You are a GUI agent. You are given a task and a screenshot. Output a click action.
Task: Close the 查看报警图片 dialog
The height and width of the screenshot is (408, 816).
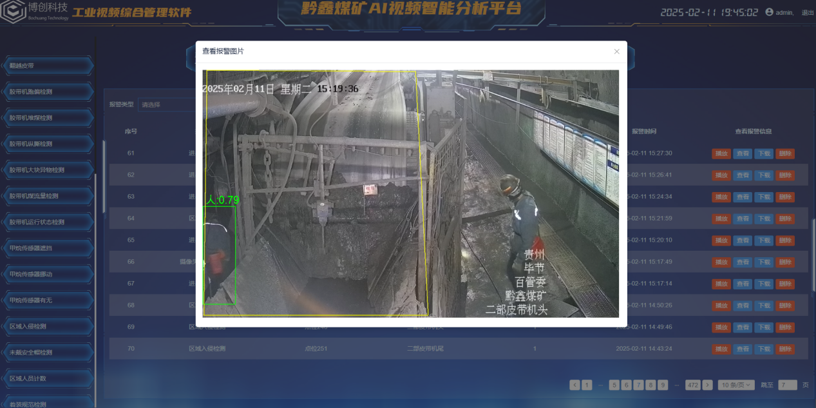pyautogui.click(x=616, y=52)
